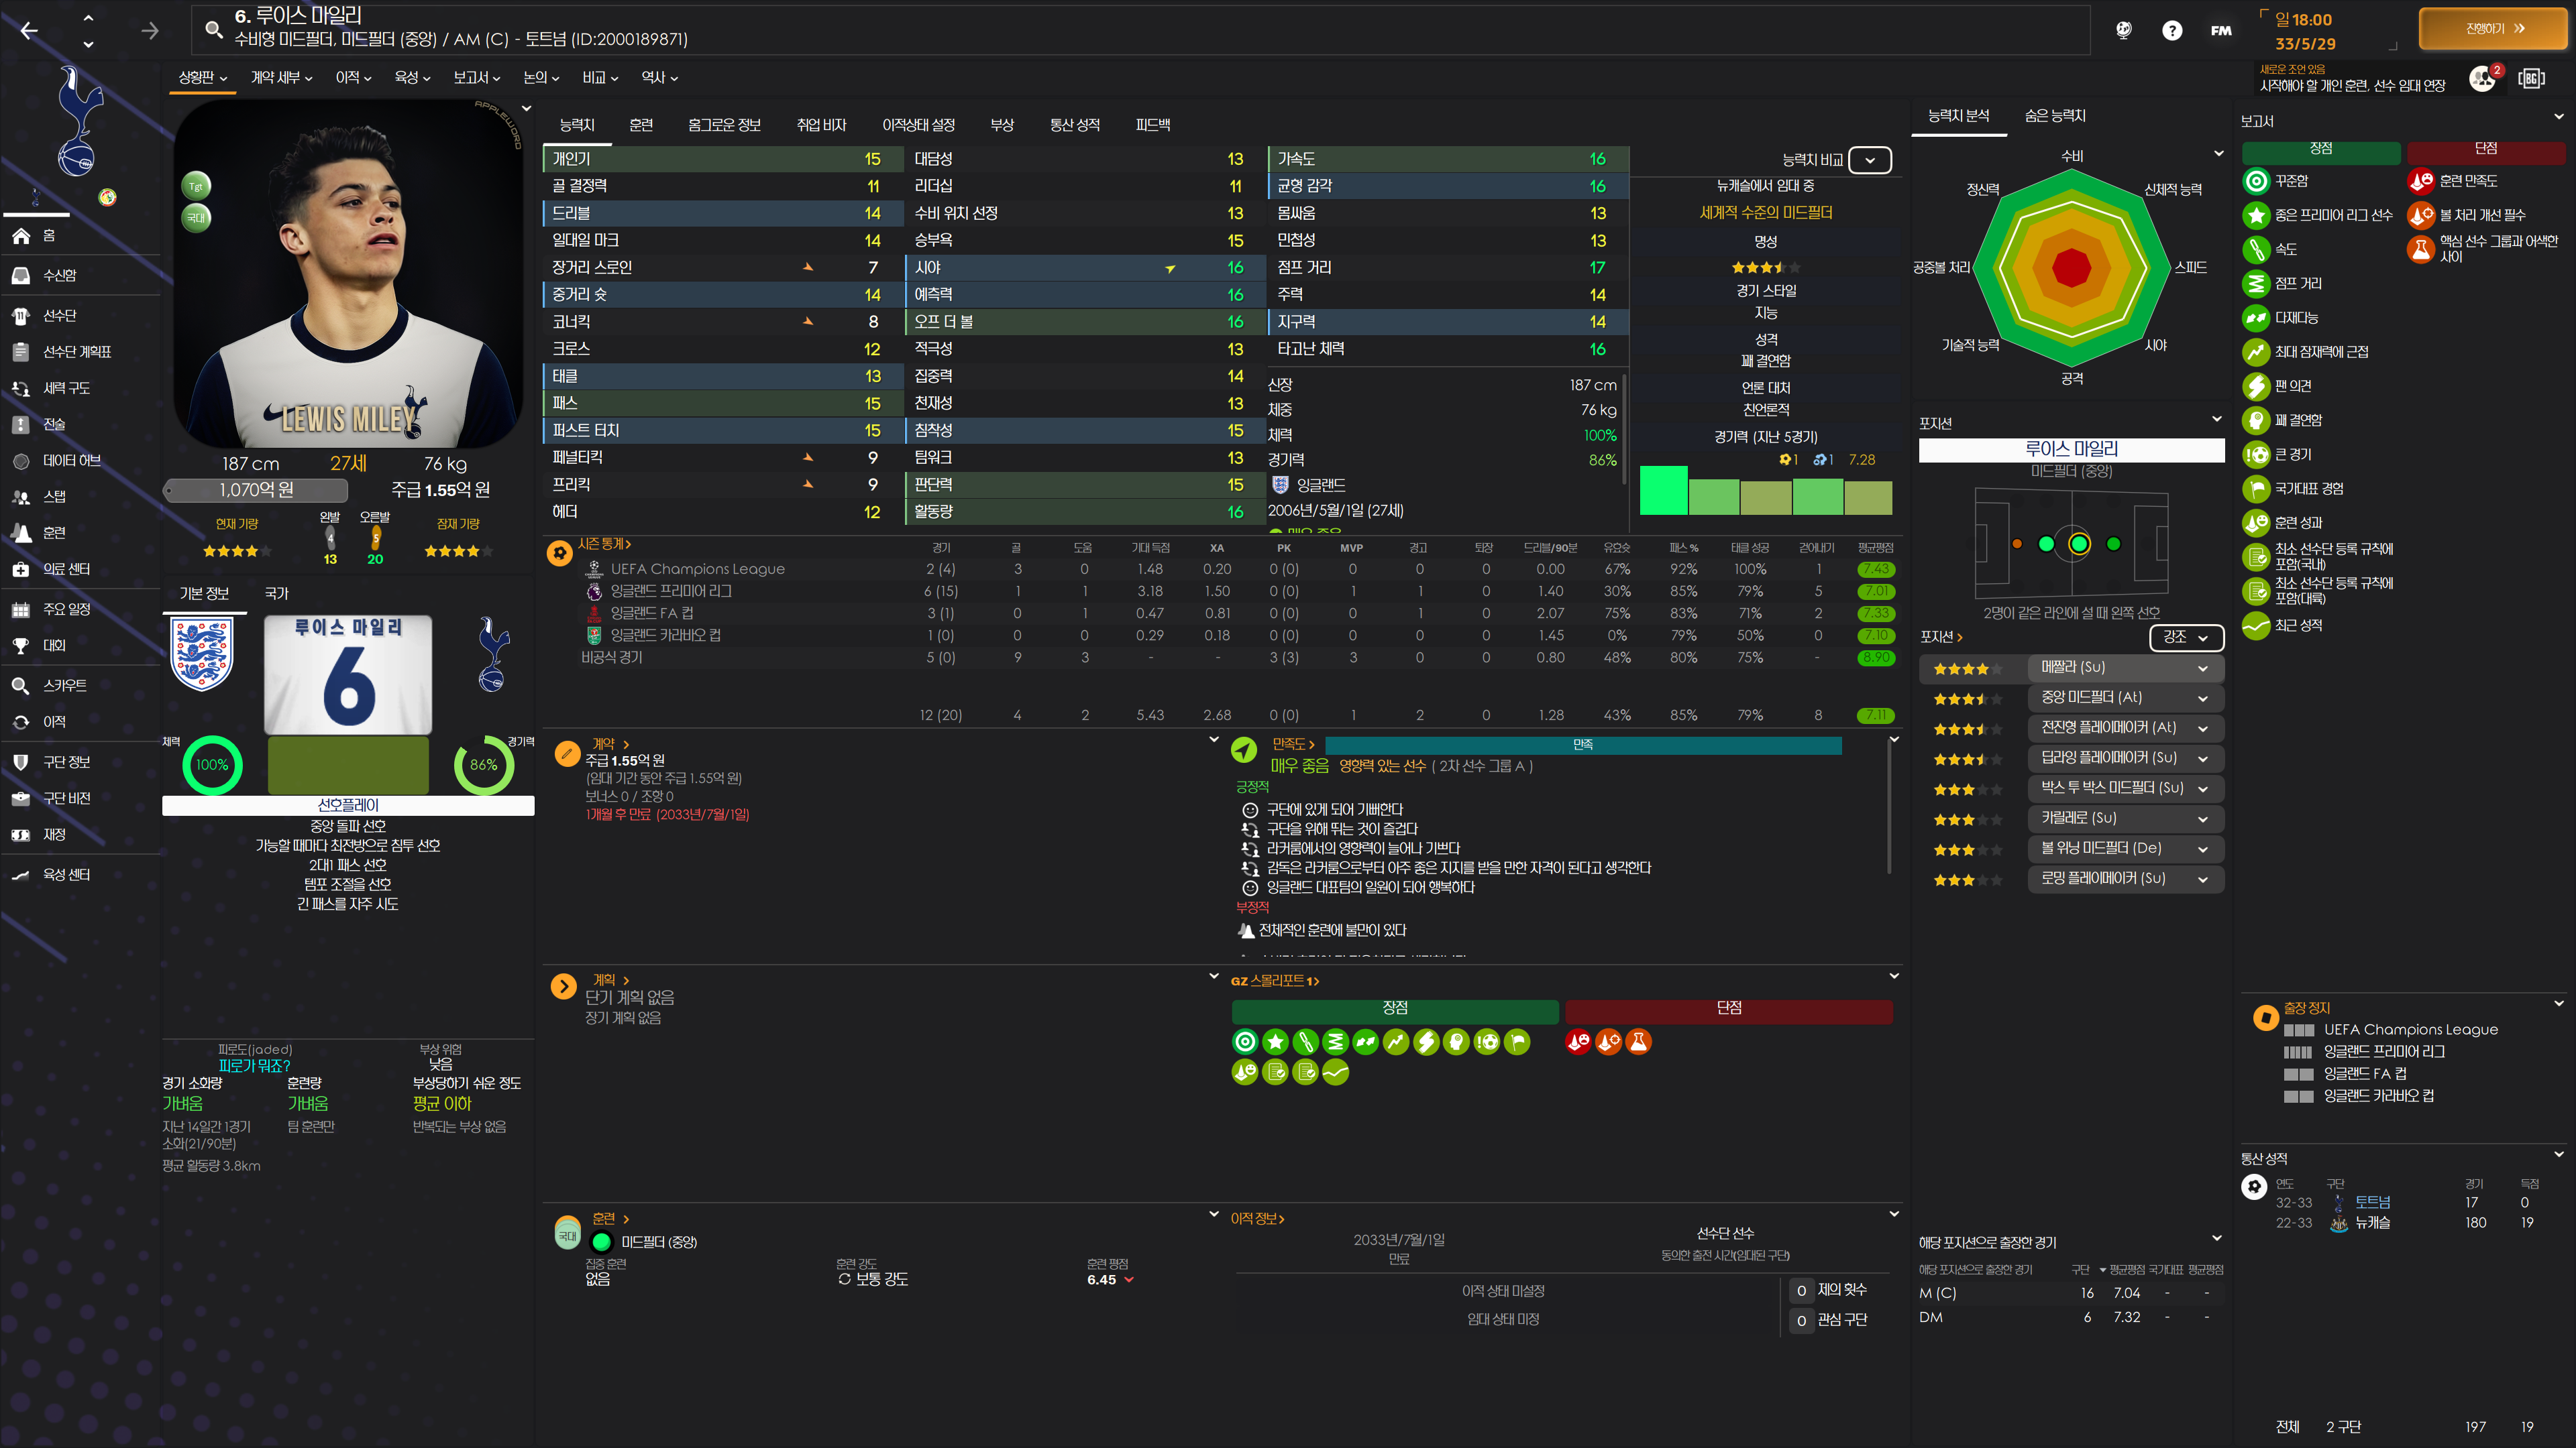Open 홈 (Home) in the sidebar

pyautogui.click(x=48, y=236)
